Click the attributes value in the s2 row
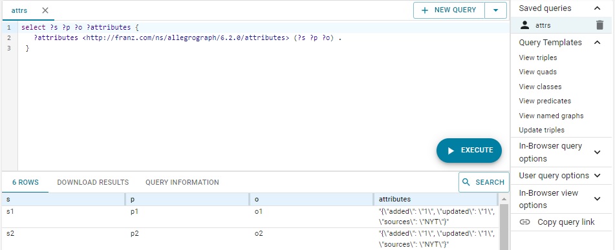The height and width of the screenshot is (250, 615). coord(437,239)
